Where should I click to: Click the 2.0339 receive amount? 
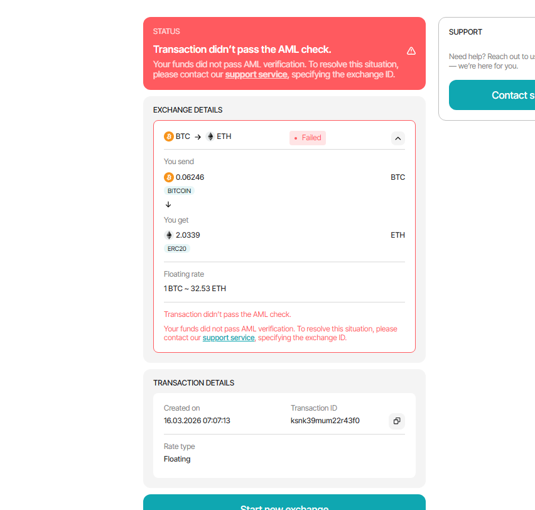pos(188,235)
